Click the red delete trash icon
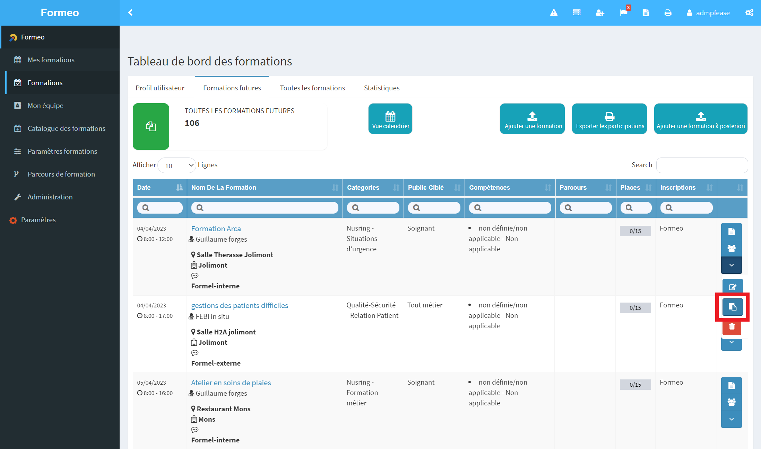 [x=732, y=326]
